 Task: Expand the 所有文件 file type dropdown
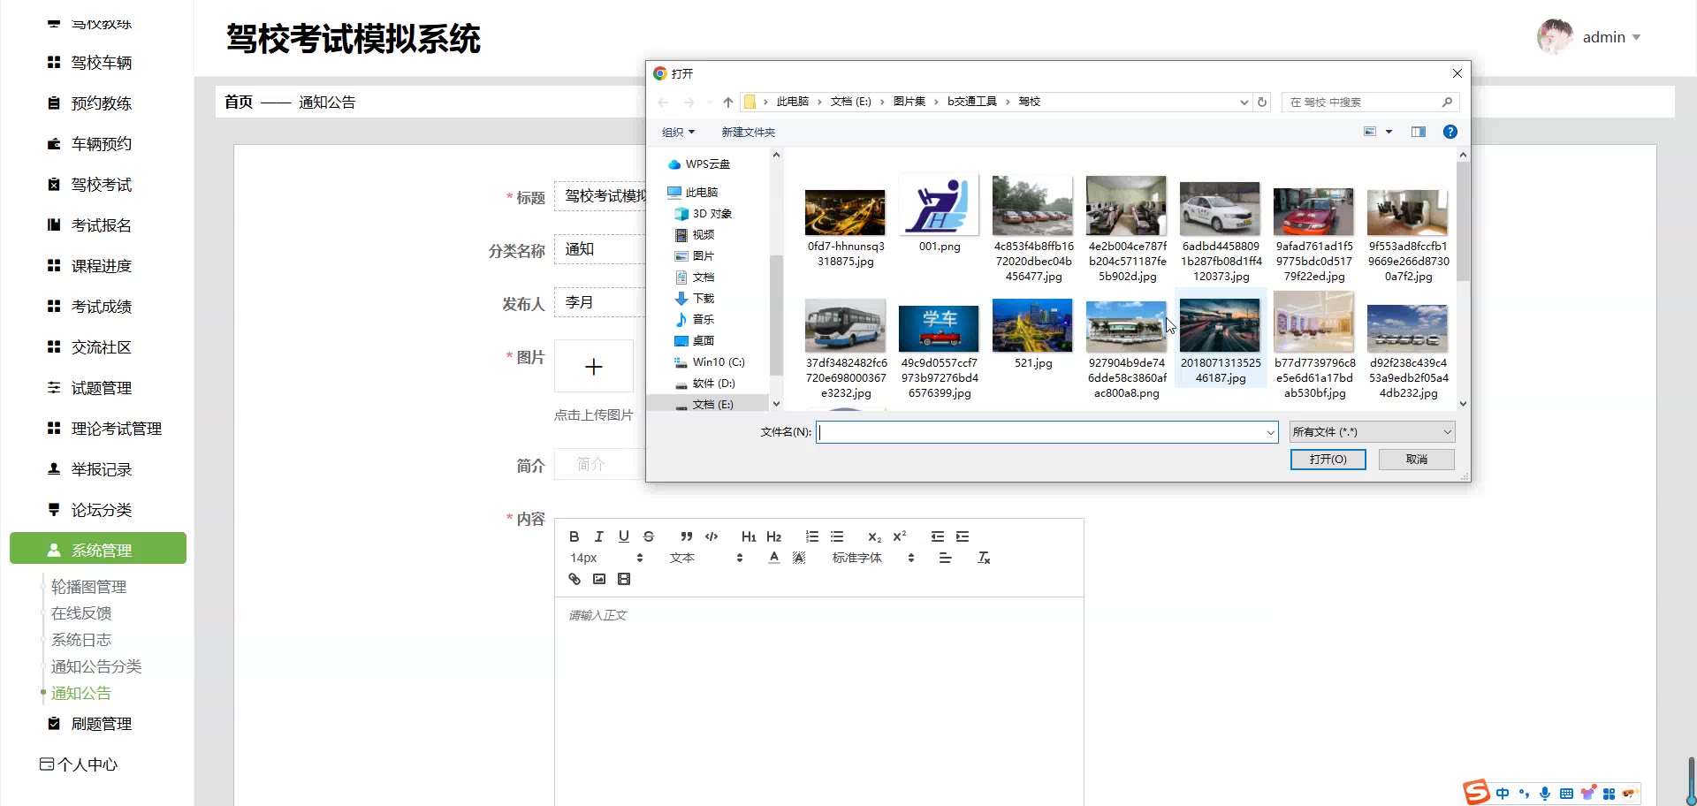[x=1372, y=432]
